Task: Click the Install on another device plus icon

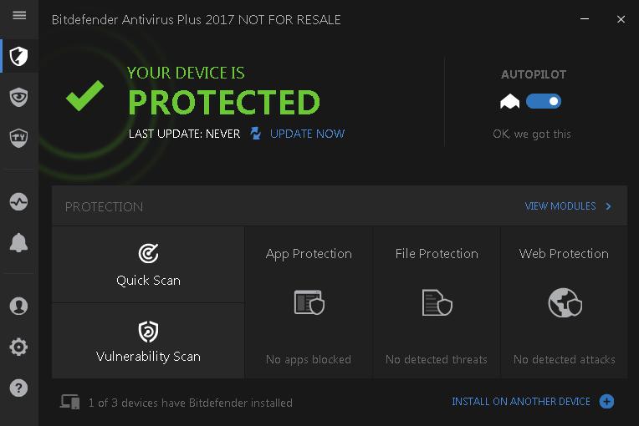Action: point(607,402)
